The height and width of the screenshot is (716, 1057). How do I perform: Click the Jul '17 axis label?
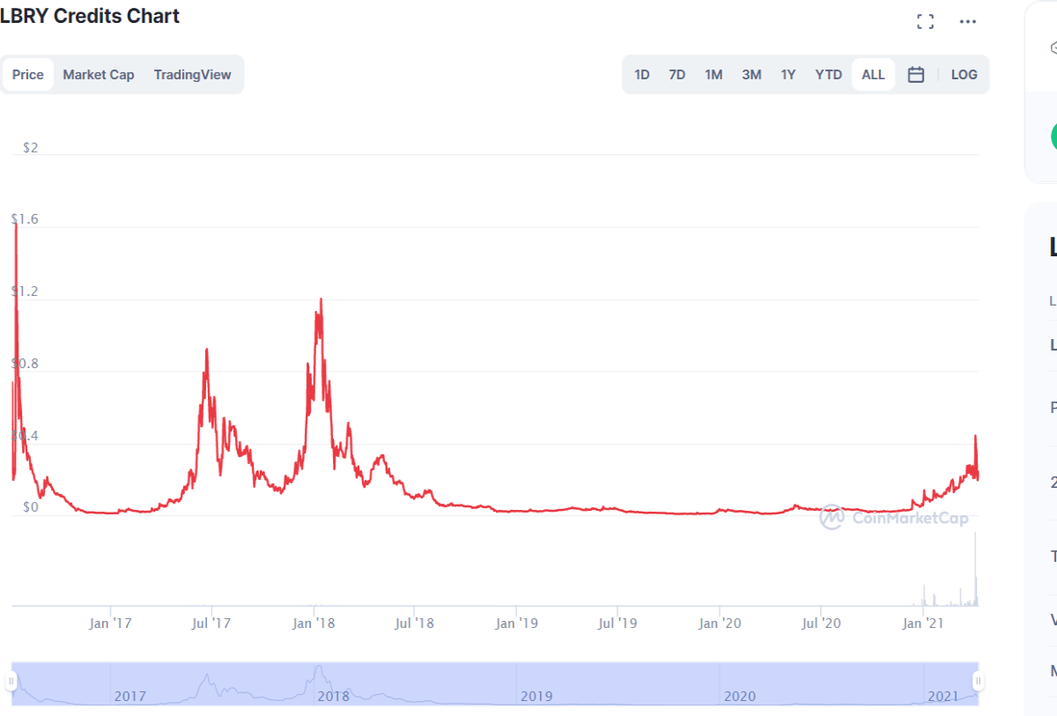coord(211,624)
